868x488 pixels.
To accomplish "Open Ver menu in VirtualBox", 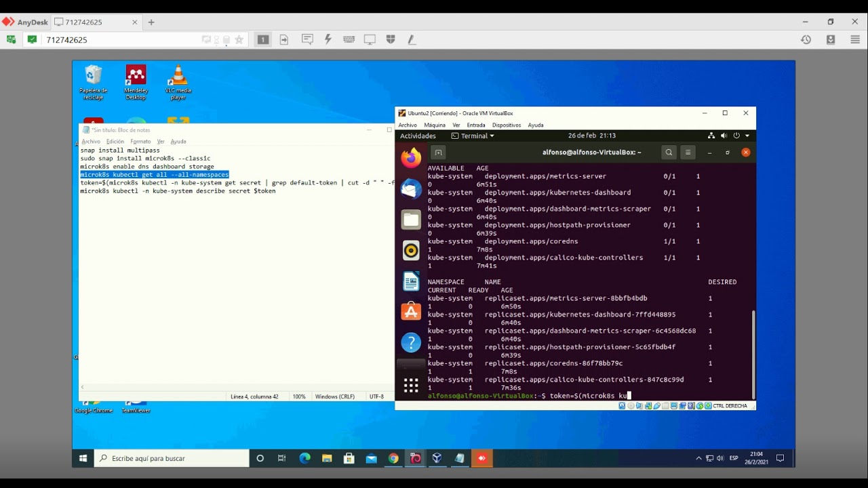I will coord(456,125).
